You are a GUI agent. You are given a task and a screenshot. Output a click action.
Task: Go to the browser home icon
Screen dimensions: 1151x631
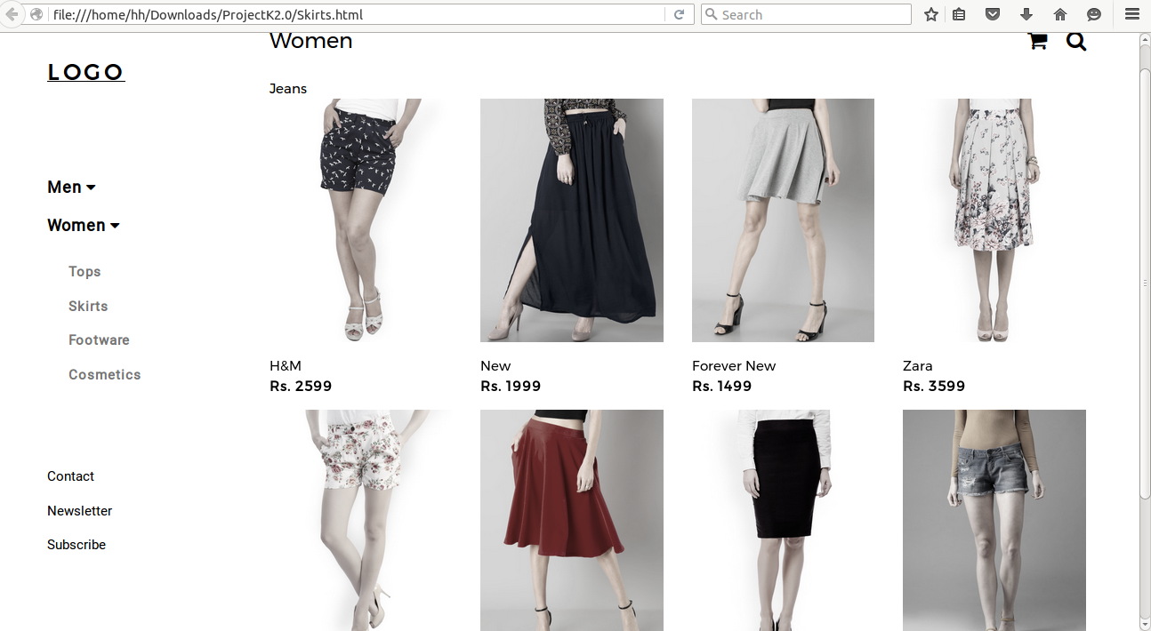click(1060, 14)
